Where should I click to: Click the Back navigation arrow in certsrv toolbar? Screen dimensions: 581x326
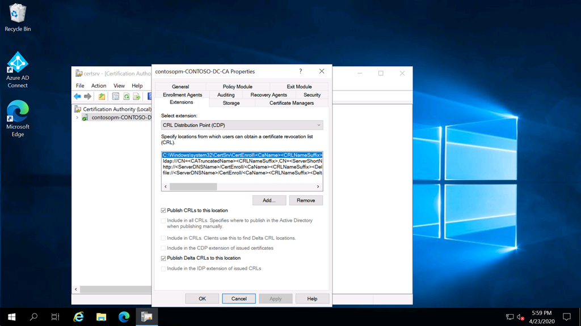coord(77,96)
